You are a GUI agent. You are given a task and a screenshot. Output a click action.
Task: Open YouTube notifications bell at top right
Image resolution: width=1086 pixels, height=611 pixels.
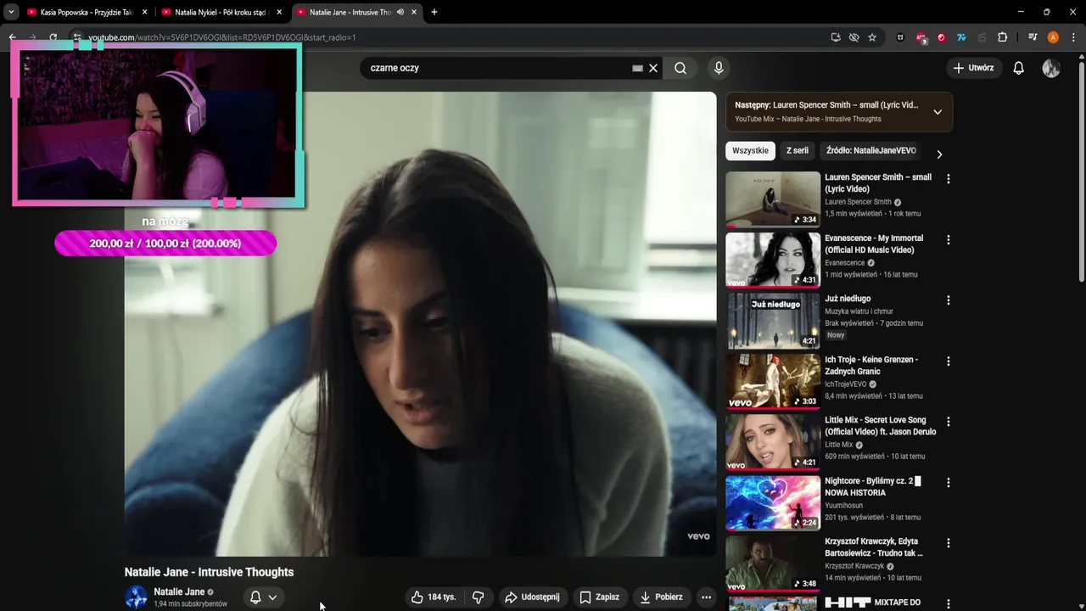(1019, 68)
